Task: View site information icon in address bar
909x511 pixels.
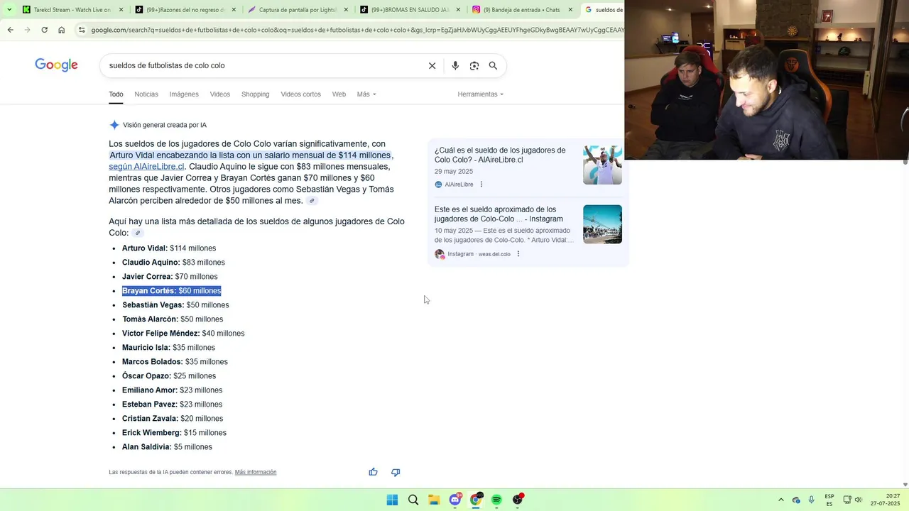Action: 82,30
